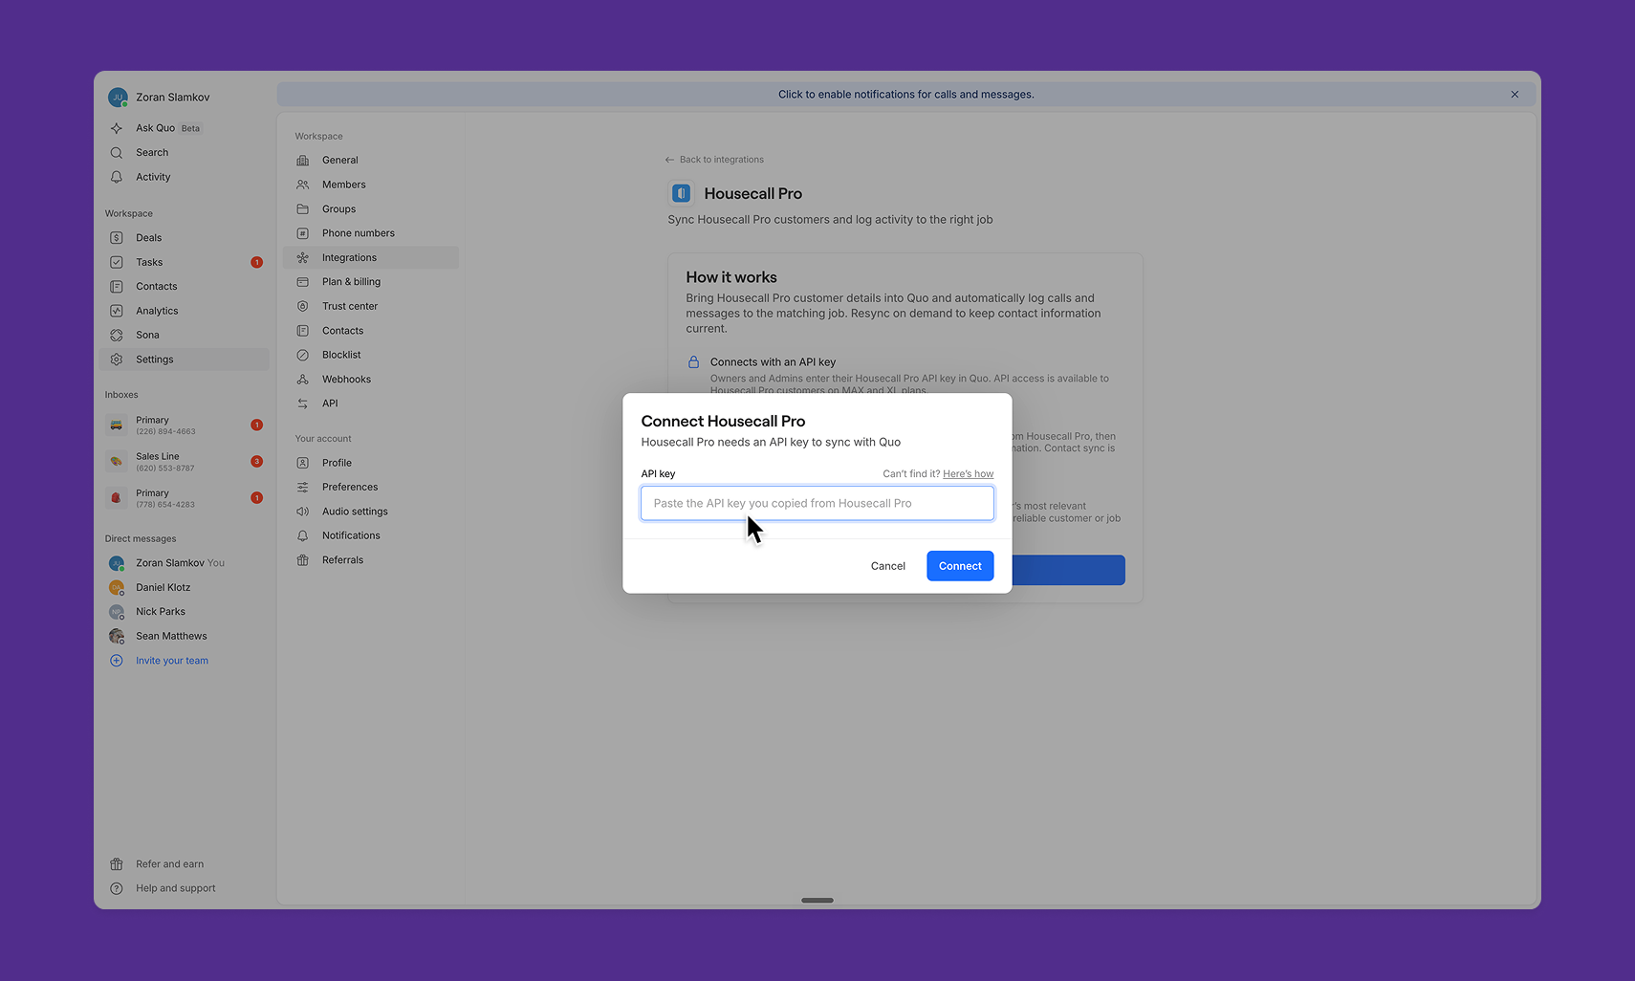Open Plan & billing settings
The width and height of the screenshot is (1635, 981).
(371, 282)
